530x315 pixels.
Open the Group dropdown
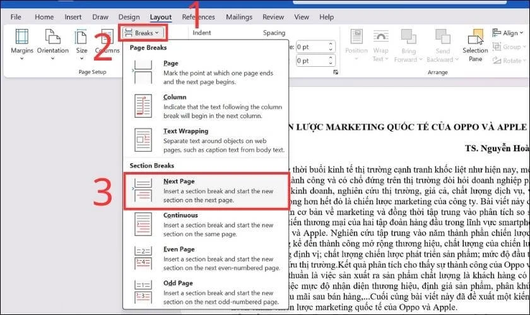click(509, 47)
